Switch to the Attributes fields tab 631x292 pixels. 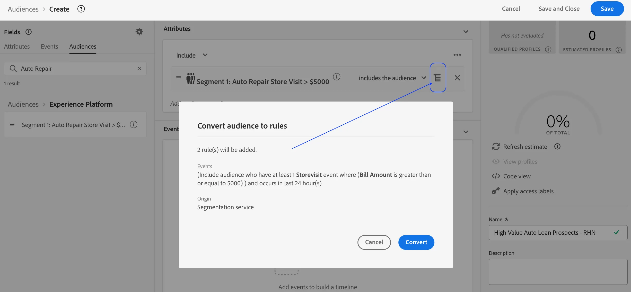point(17,47)
